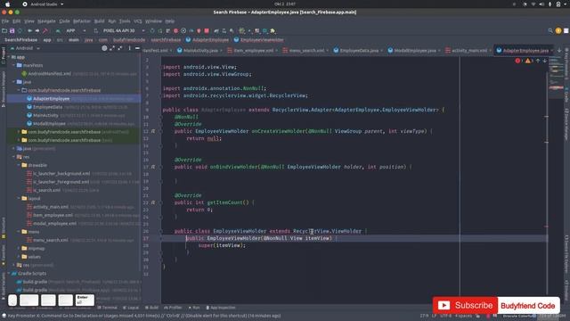Open the Tools menu
Viewport: 570px width, 321px height.
coord(125,21)
